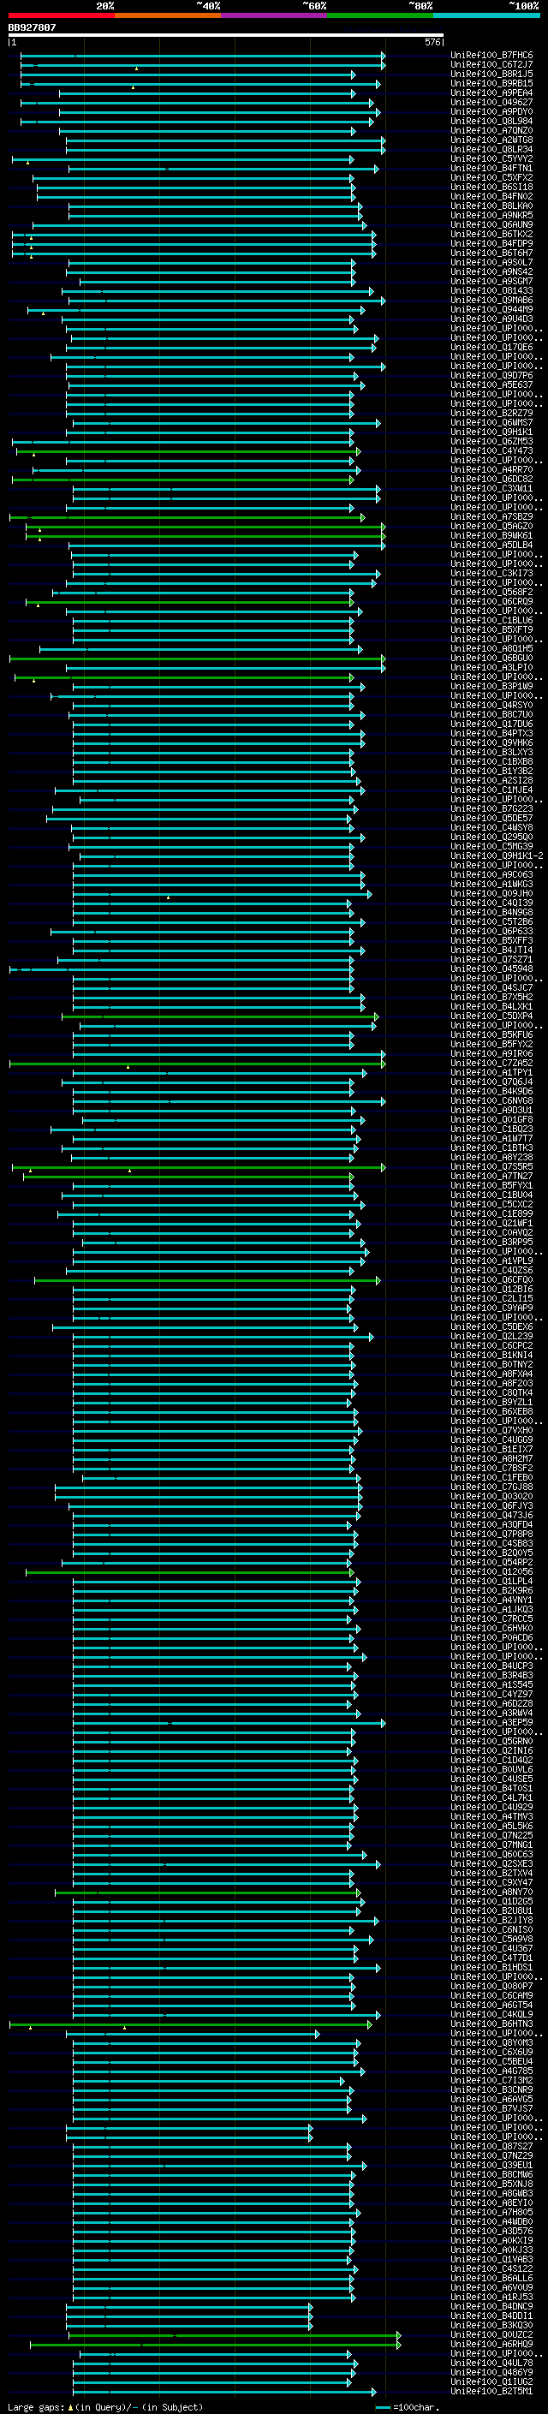Click the green alignment bar for UniRef100_A6RHQ9

pyautogui.click(x=215, y=2344)
